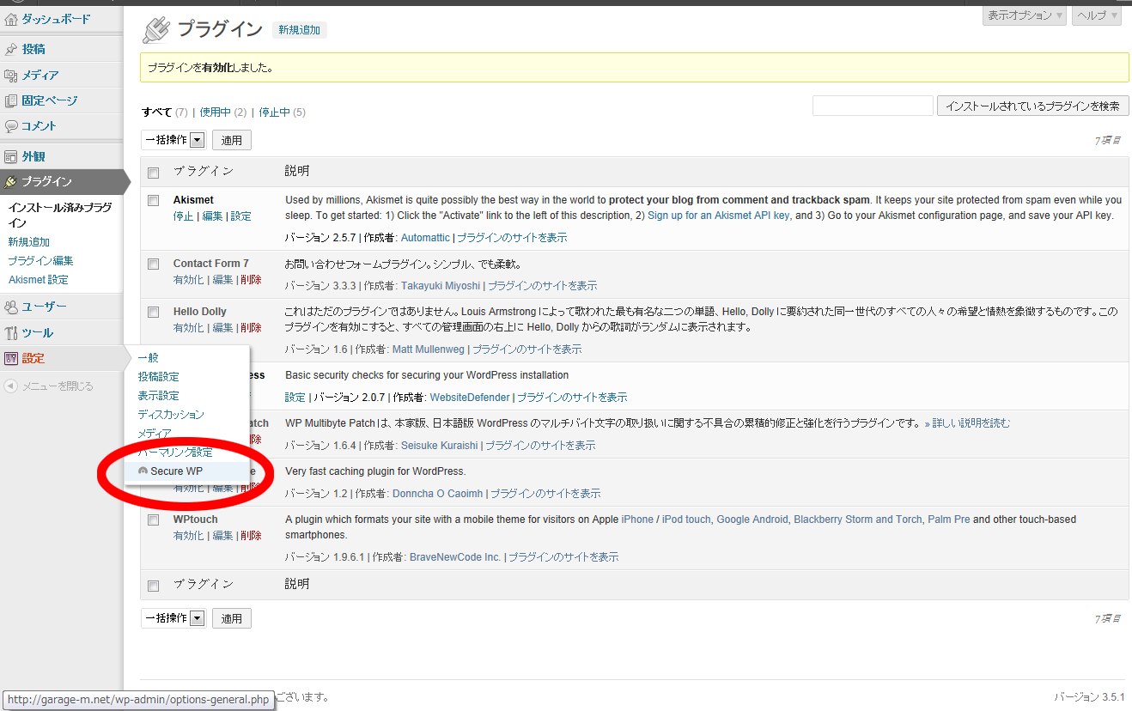Open Secure WP in the settings flyout

coord(176,471)
